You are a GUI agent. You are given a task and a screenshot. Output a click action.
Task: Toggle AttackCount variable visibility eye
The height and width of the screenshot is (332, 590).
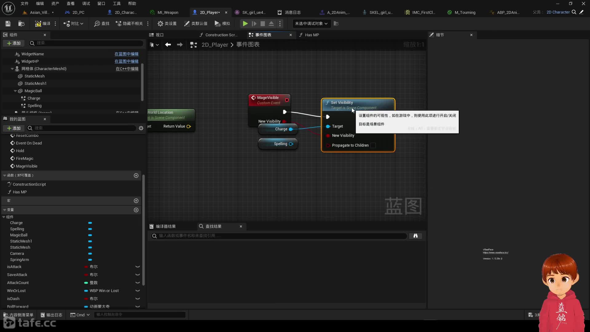point(138,283)
